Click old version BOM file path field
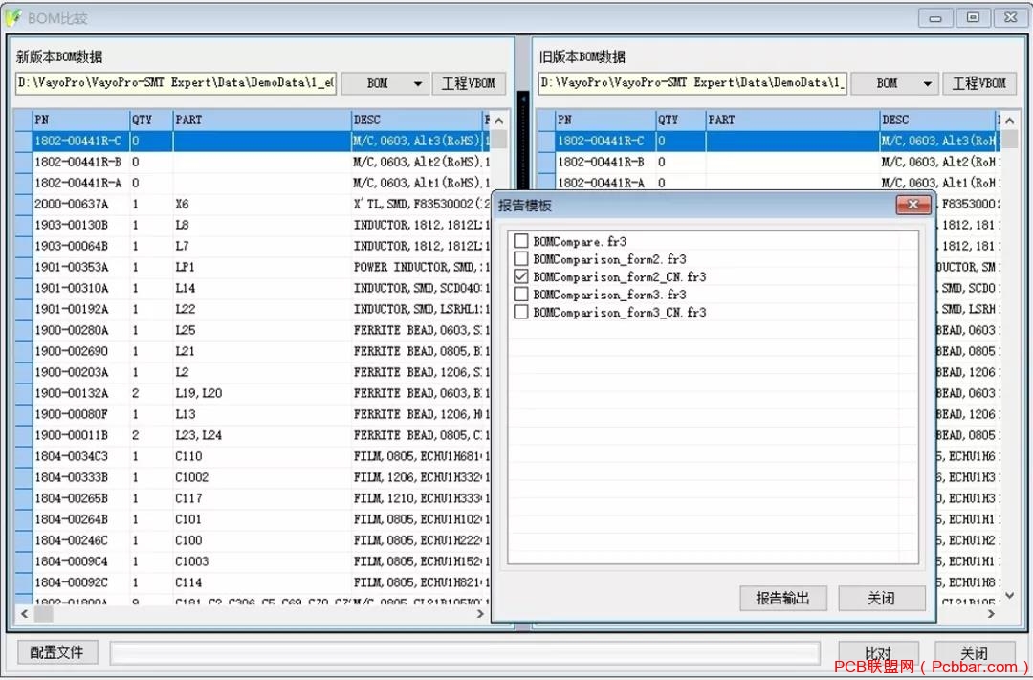The width and height of the screenshot is (1033, 680). coord(692,83)
